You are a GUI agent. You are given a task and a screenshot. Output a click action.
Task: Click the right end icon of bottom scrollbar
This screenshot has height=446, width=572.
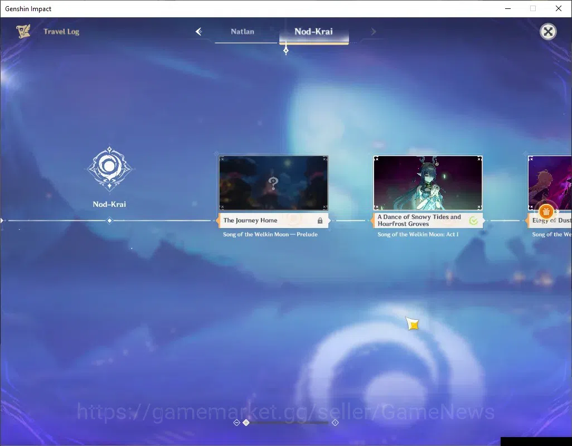pyautogui.click(x=335, y=423)
